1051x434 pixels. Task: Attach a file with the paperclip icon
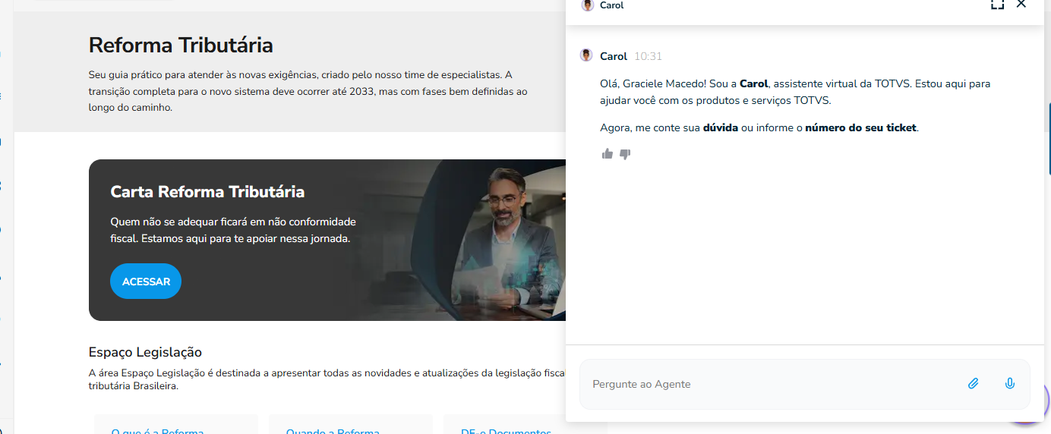tap(973, 384)
